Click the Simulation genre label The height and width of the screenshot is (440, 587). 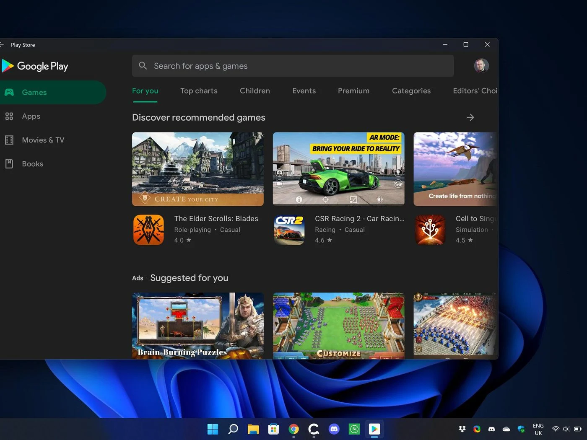point(472,230)
